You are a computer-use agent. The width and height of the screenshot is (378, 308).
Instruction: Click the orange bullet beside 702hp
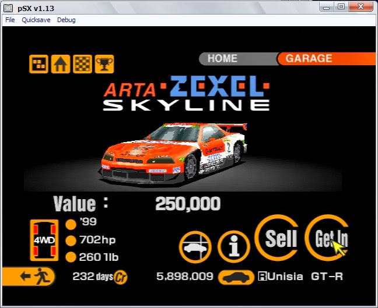point(71,241)
